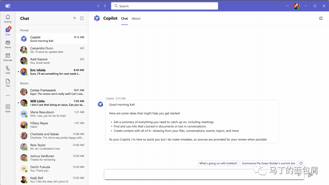
Task: Click "Good morning Kat!" in message bubble
Action: click(x=122, y=104)
